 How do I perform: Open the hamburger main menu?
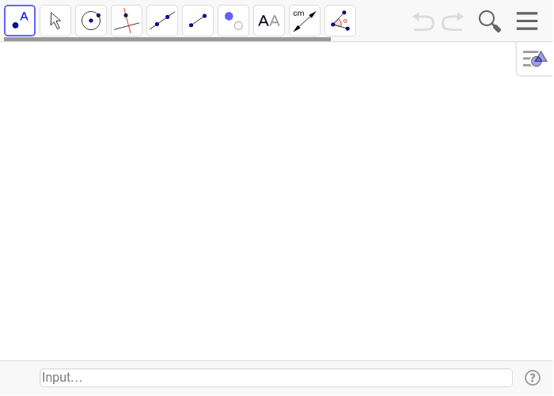(x=527, y=21)
